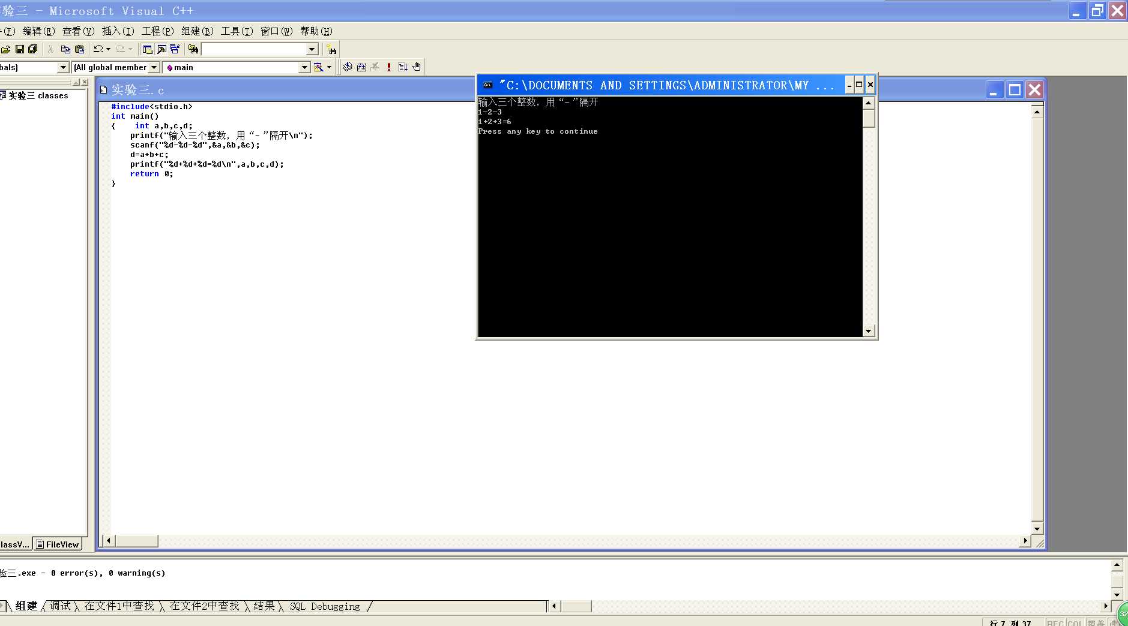Open the WizardBar actions dropdown arrow
1128x626 pixels.
pos(329,67)
